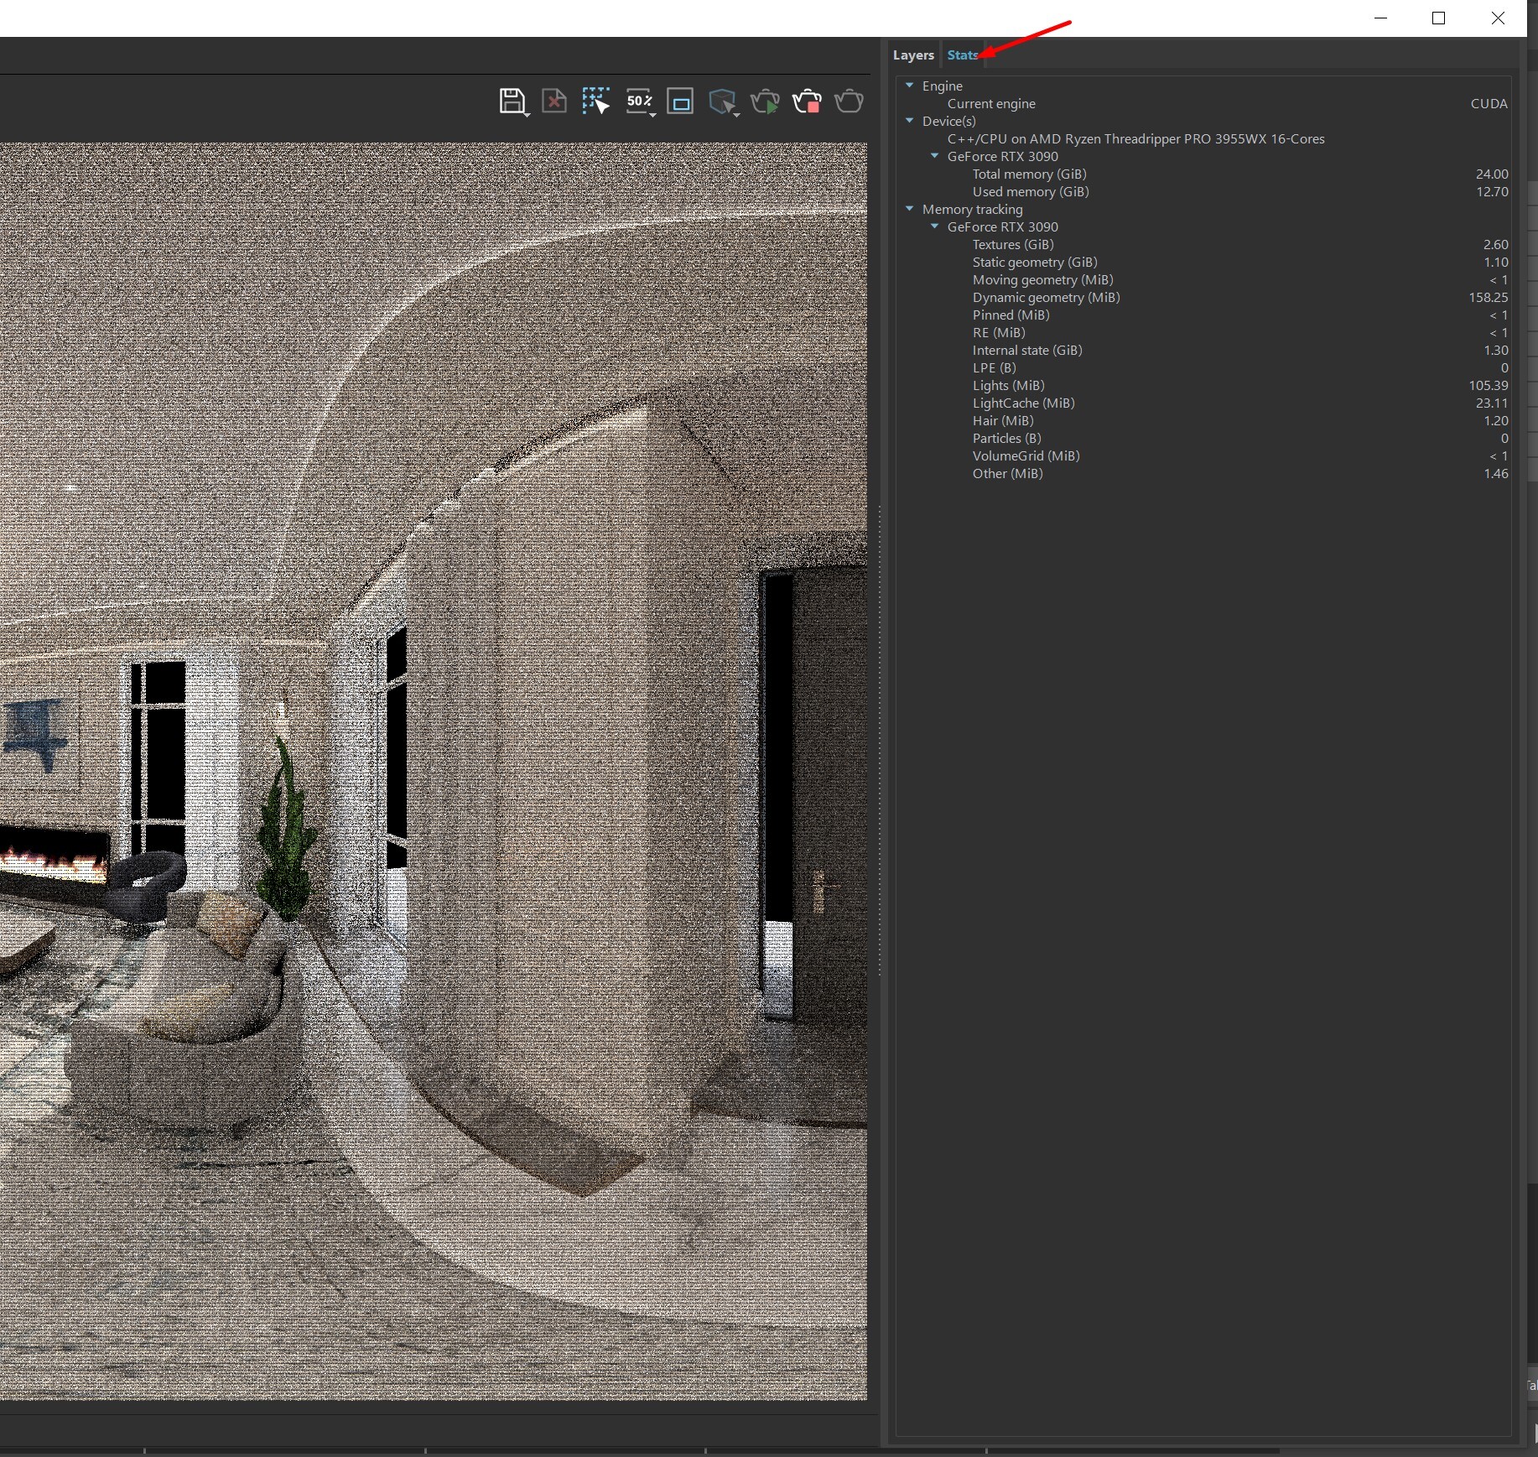
Task: Click the rendered living room image
Action: point(434,771)
